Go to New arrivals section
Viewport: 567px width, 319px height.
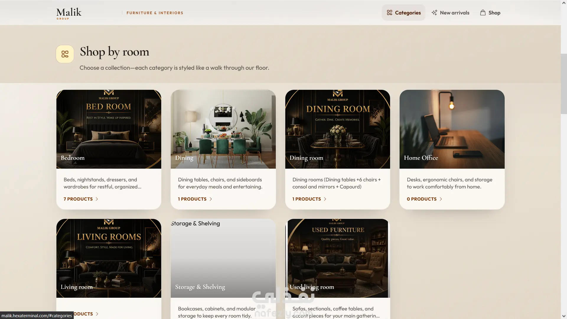point(450,13)
